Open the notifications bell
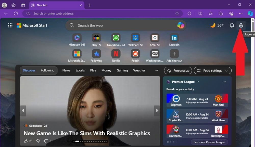The width and height of the screenshot is (255, 147). (x=232, y=25)
